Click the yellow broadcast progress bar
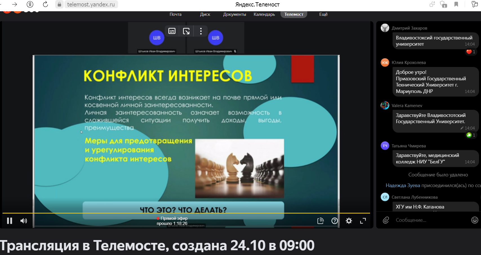 pyautogui.click(x=186, y=213)
